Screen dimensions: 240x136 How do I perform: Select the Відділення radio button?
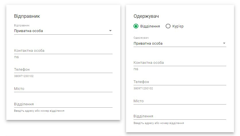click(136, 26)
